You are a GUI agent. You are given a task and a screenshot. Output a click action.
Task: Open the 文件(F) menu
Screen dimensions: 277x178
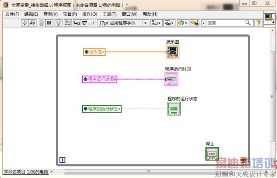[x=12, y=14]
